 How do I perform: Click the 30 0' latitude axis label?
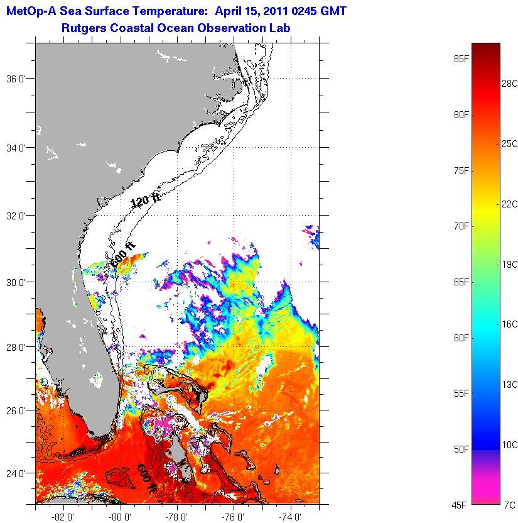16,282
